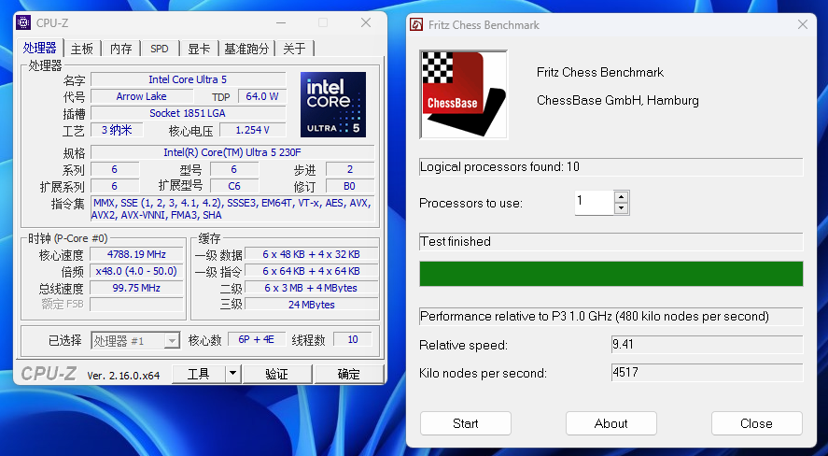Switch to the 主板 tab
Screen dimensions: 828x456
pos(82,49)
